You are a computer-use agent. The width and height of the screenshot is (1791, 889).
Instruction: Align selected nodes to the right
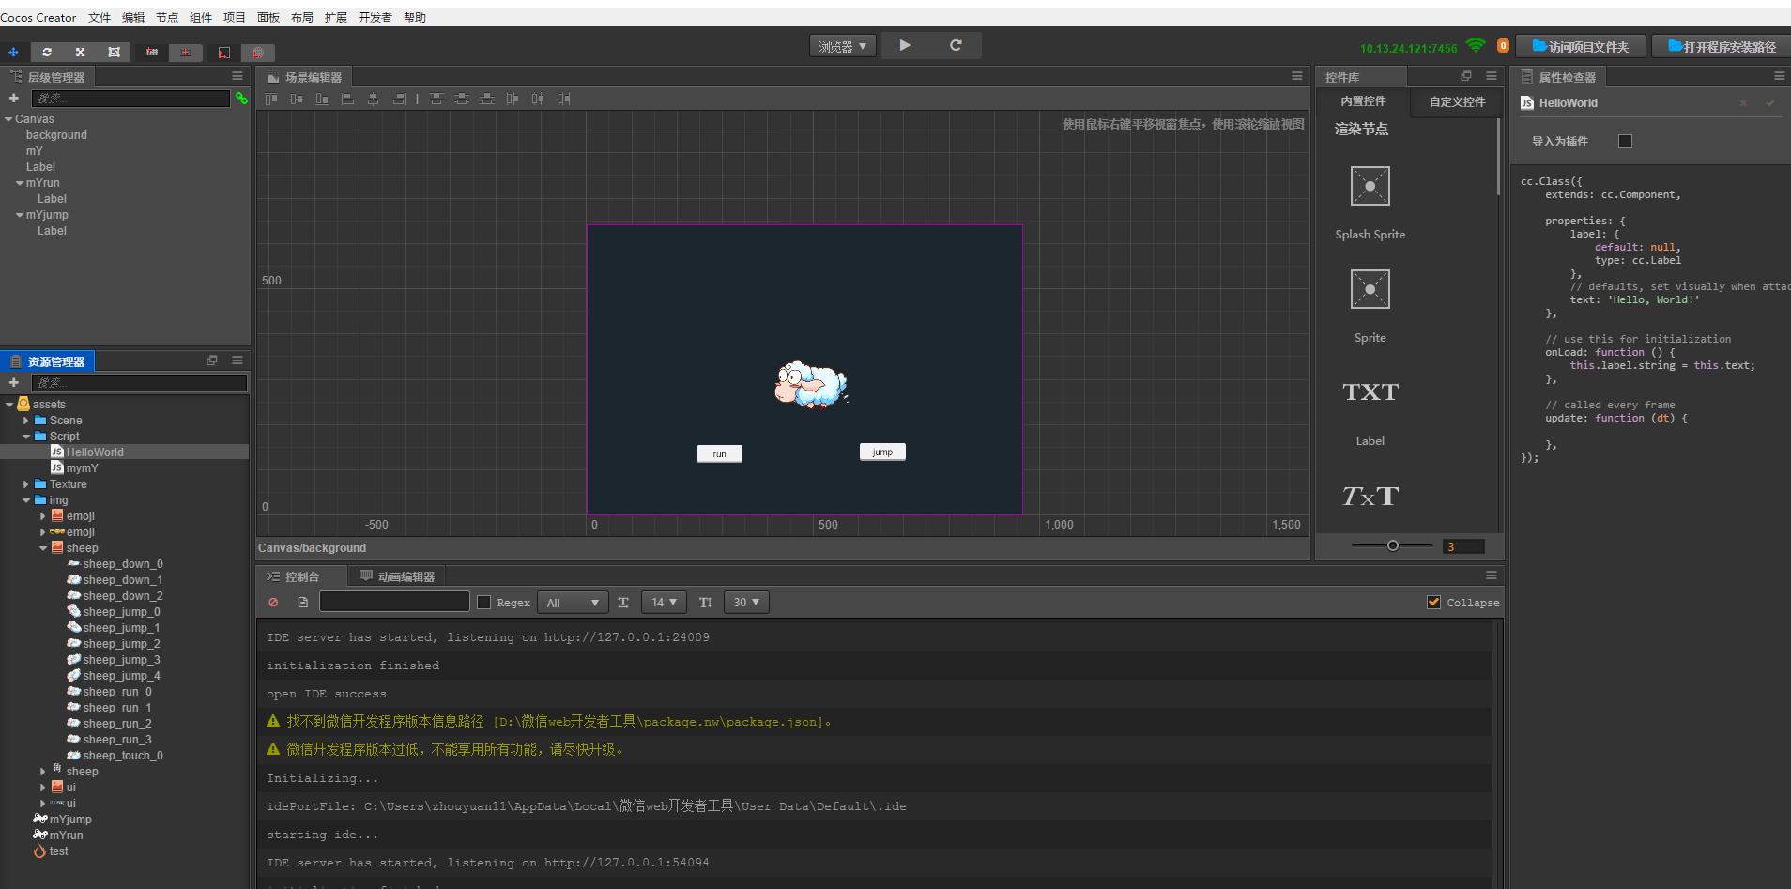point(399,99)
